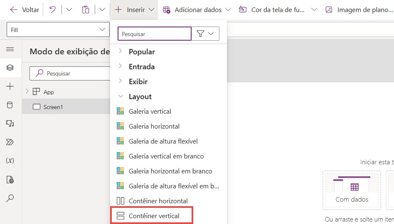The width and height of the screenshot is (394, 224).
Task: Open the tree view layers icon
Action: click(x=10, y=68)
